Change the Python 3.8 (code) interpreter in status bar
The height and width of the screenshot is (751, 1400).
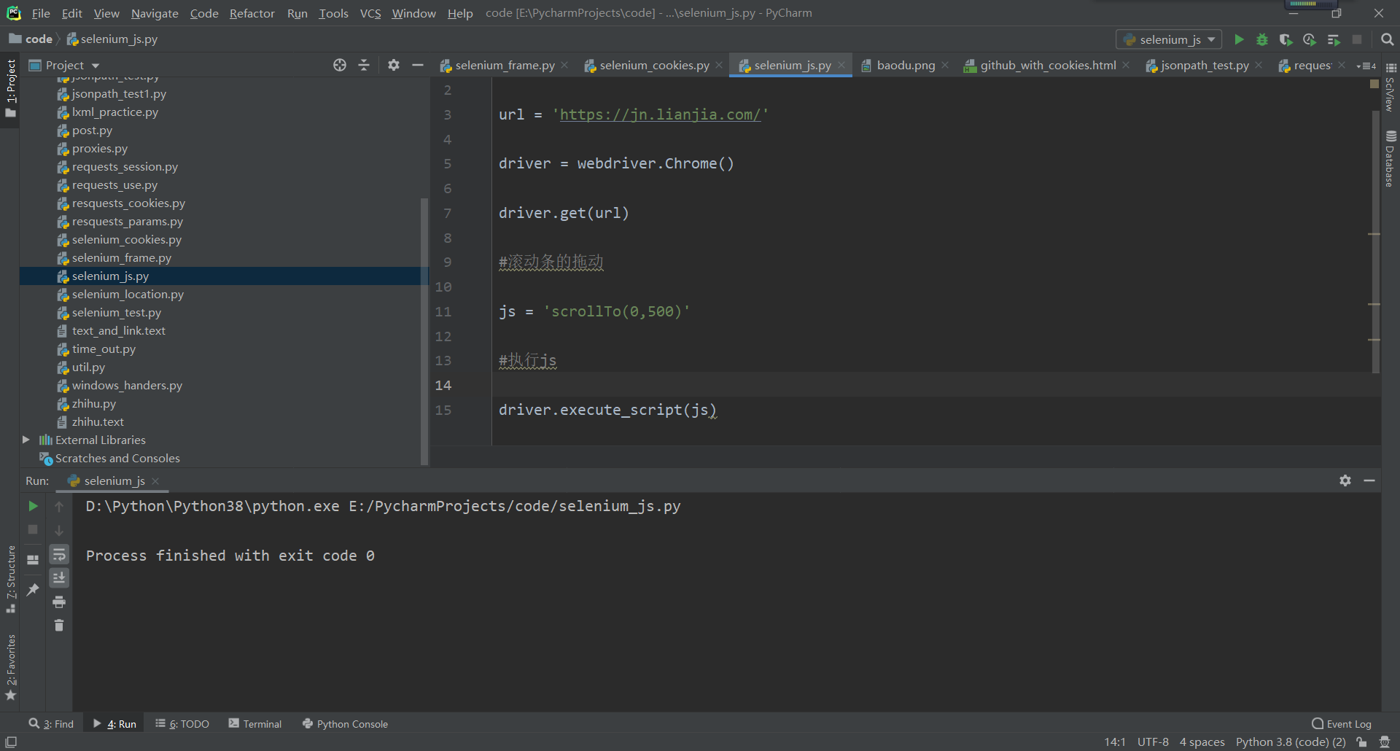[x=1291, y=742]
